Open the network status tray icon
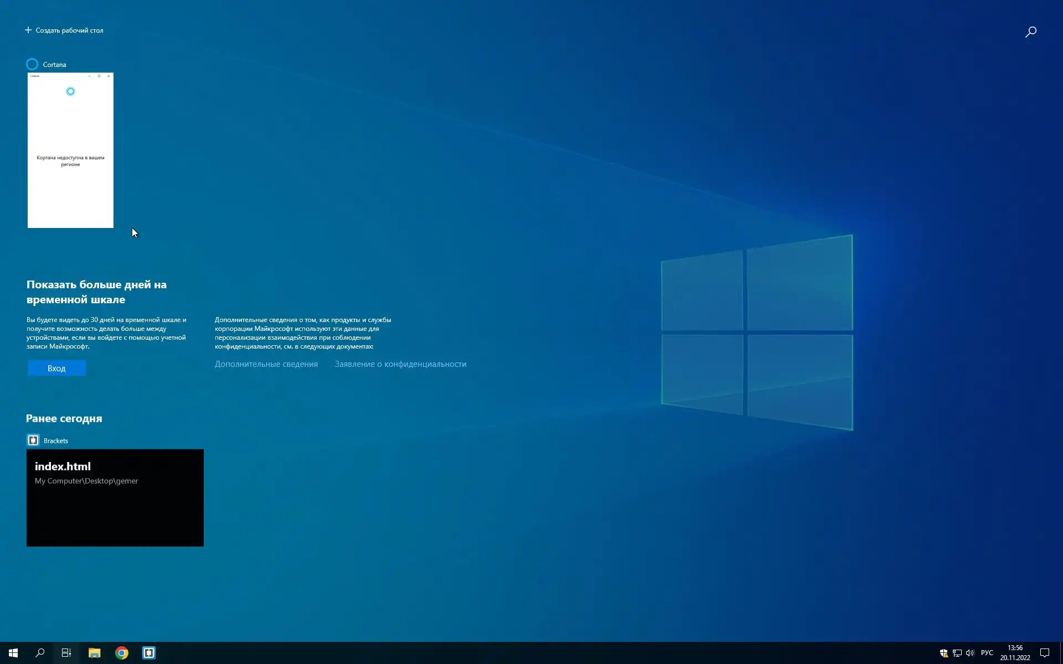 (x=957, y=653)
